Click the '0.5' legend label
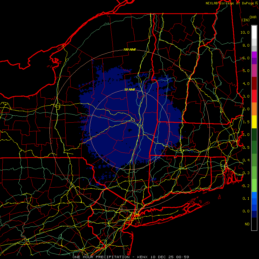 click(246, 147)
